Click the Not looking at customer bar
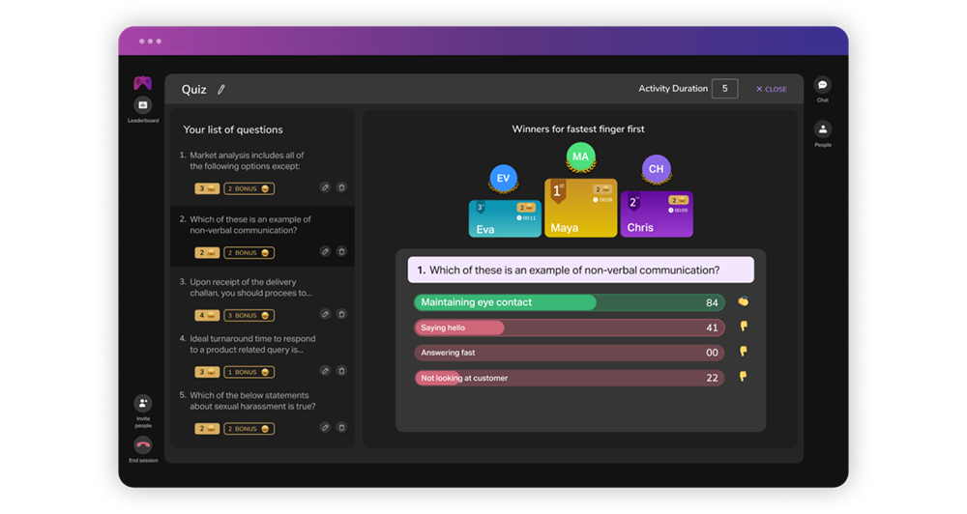 click(x=569, y=378)
